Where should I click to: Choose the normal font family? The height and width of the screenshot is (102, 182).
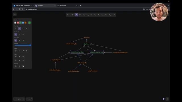[x=20, y=34]
